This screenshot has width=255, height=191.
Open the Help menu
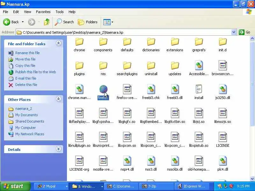click(72, 12)
